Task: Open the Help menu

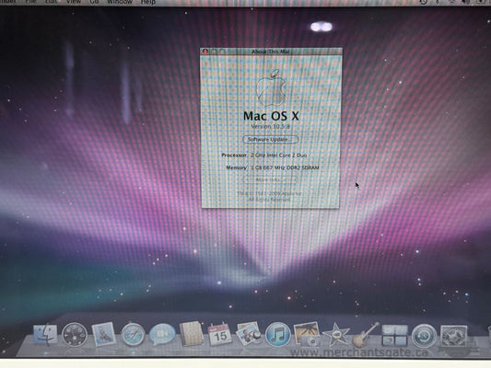Action: coord(148,2)
